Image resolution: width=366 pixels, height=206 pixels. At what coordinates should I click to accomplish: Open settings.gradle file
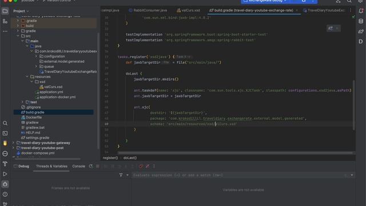37,138
